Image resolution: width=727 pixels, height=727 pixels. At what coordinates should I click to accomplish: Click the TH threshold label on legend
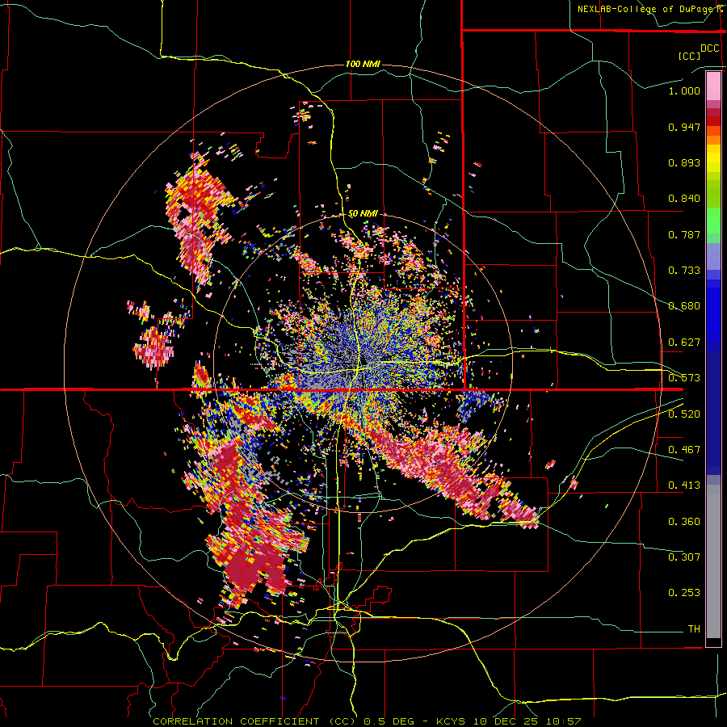(694, 629)
